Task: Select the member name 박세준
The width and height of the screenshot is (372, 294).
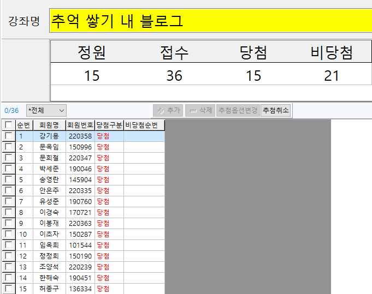Action: (x=49, y=169)
